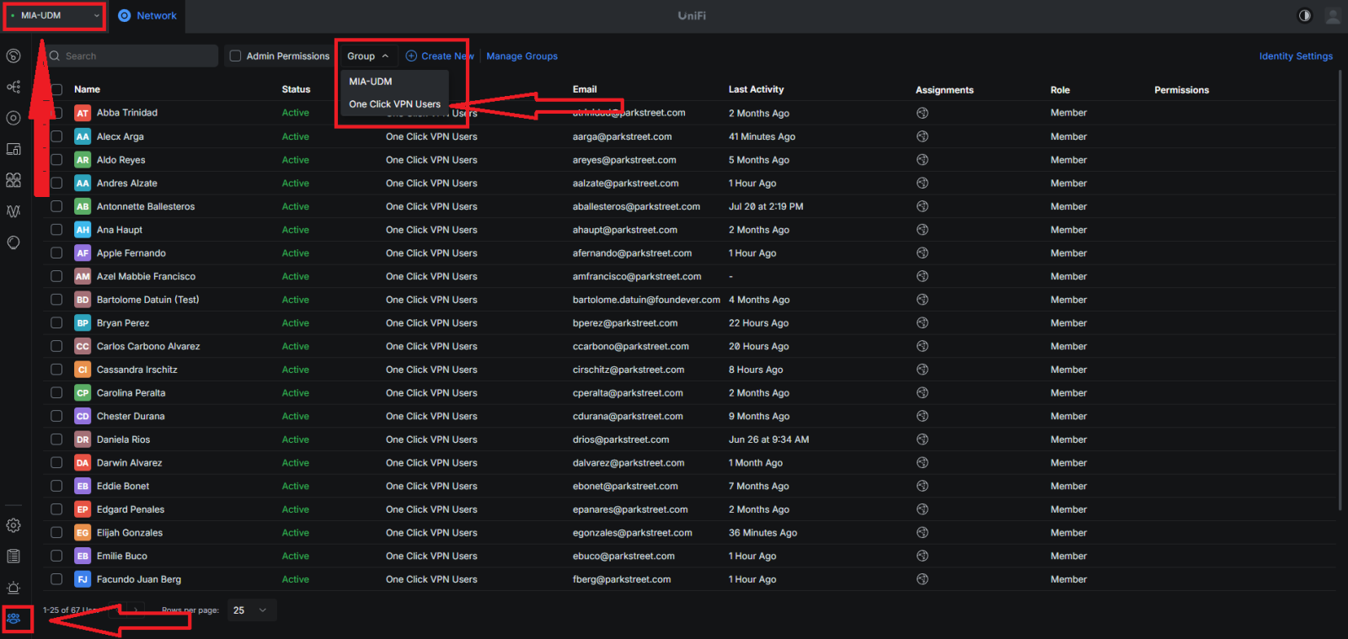Click the email bperez@parkstreet.com
The width and height of the screenshot is (1348, 639).
(625, 323)
